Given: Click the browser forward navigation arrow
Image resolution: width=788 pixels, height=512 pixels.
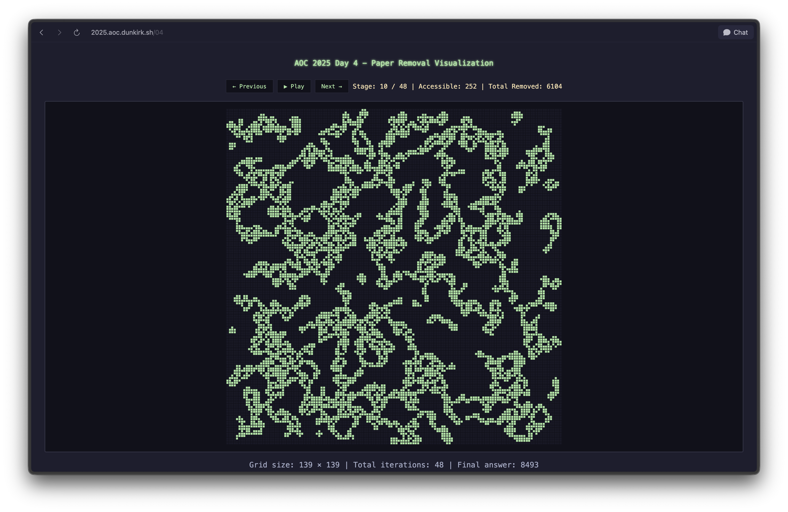Looking at the screenshot, I should tap(60, 32).
